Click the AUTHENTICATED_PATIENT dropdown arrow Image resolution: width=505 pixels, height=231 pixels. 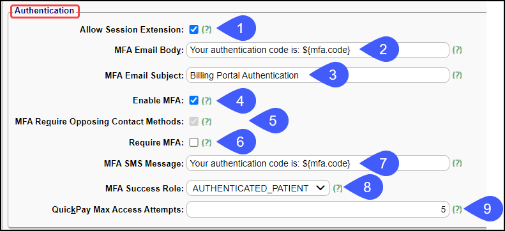320,188
